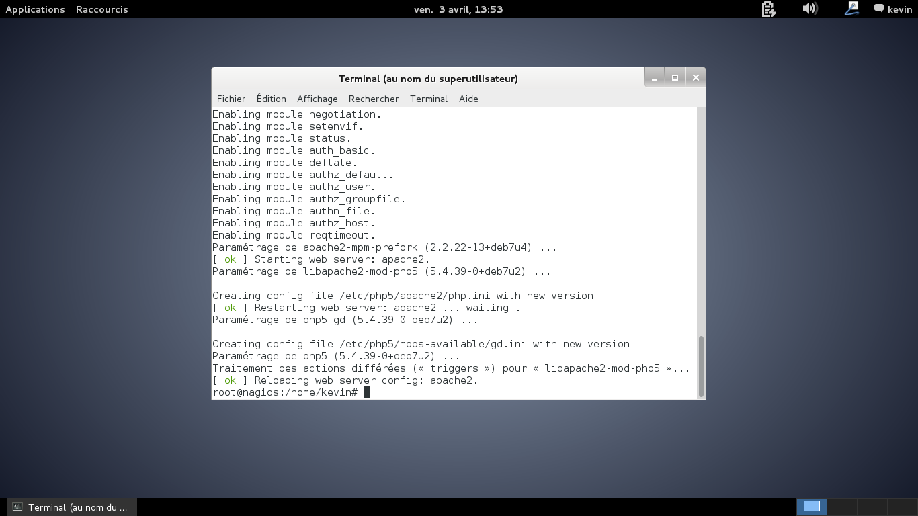
Task: Click the Terminal window title bar
Action: [428, 79]
